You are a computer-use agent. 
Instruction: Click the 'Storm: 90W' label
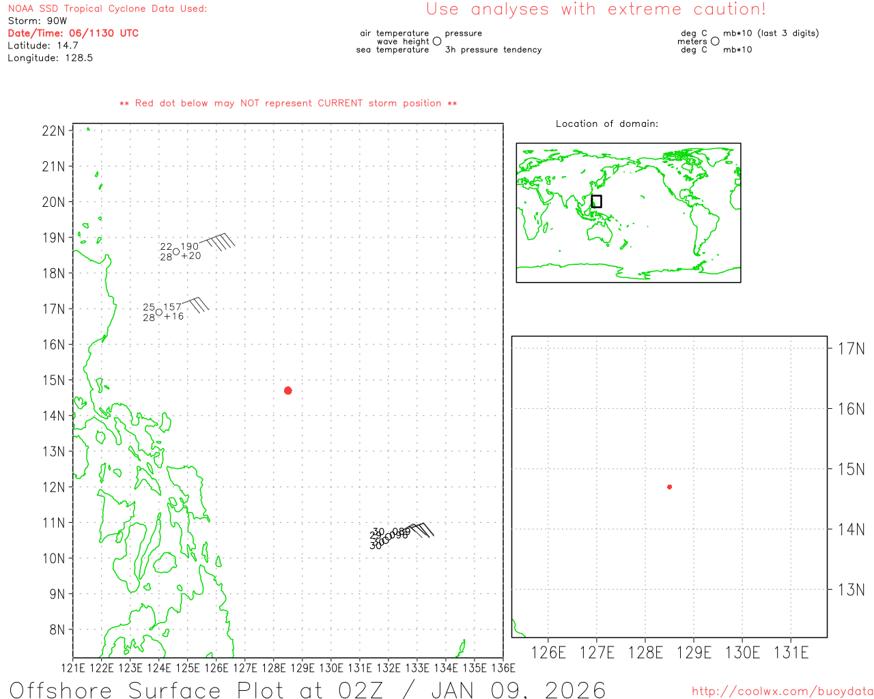tap(38, 21)
